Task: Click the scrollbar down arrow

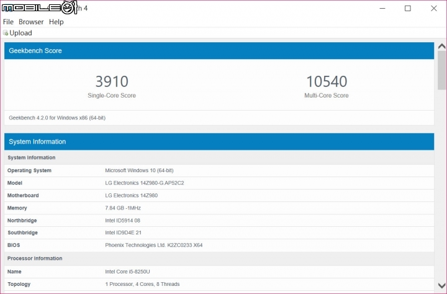Action: coord(442,285)
